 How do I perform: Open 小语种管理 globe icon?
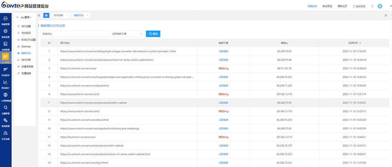6,97
